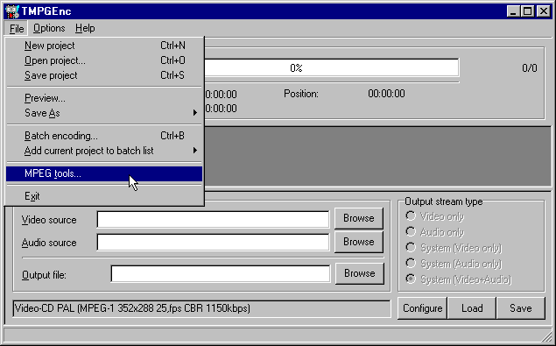Close the TMPGEnc window
Image resolution: width=556 pixels, height=346 pixels.
point(543,11)
